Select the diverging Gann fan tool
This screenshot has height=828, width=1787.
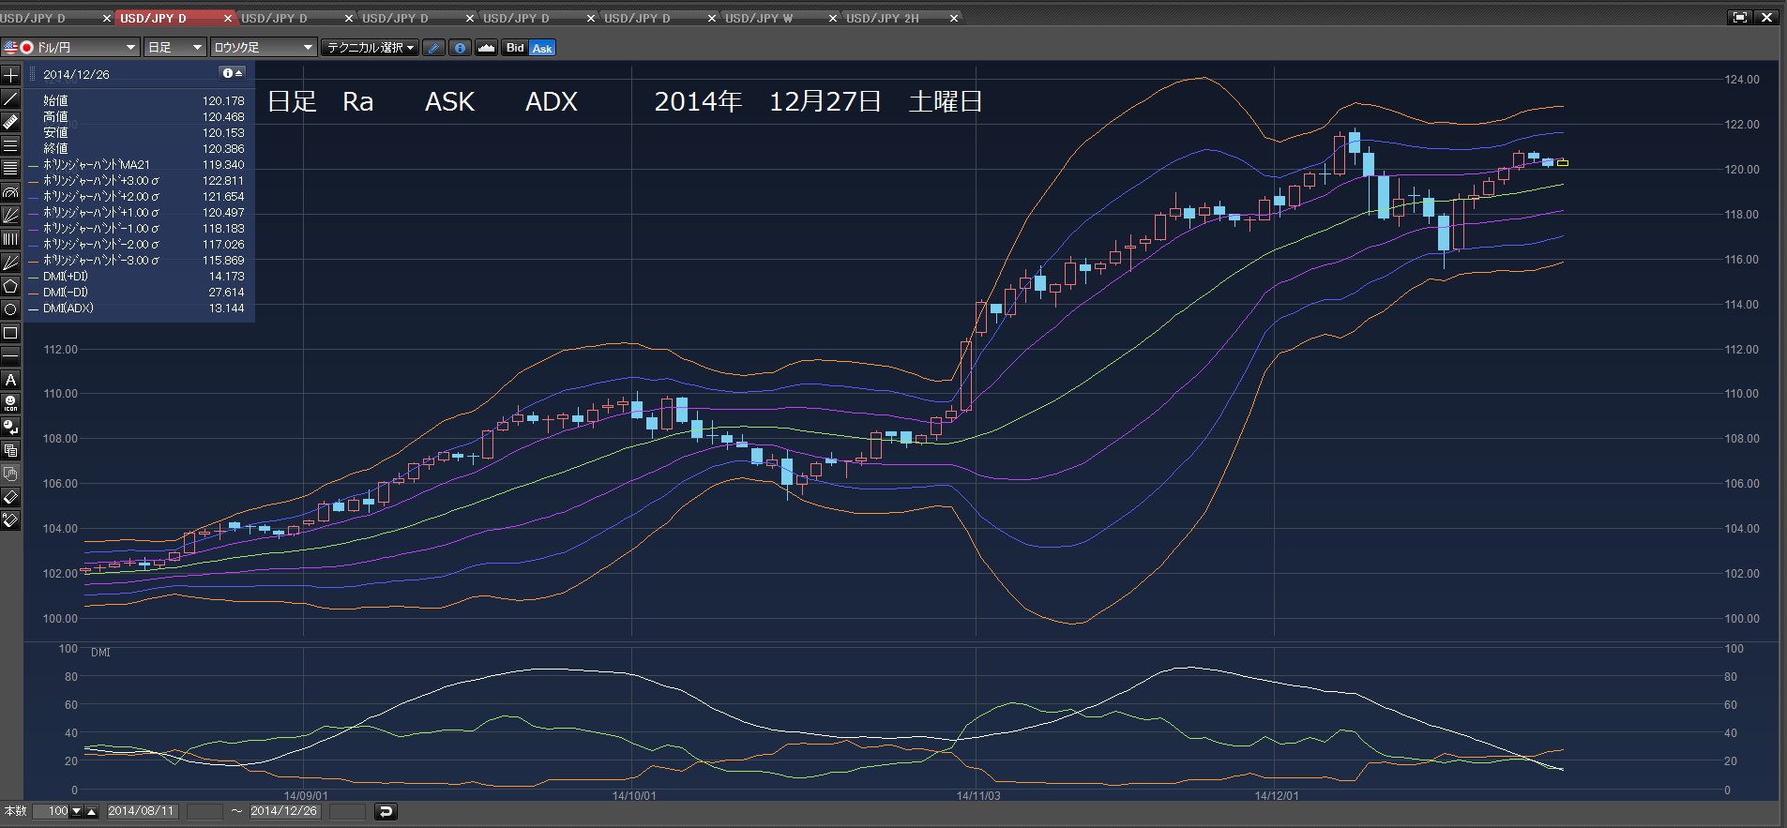[x=10, y=263]
